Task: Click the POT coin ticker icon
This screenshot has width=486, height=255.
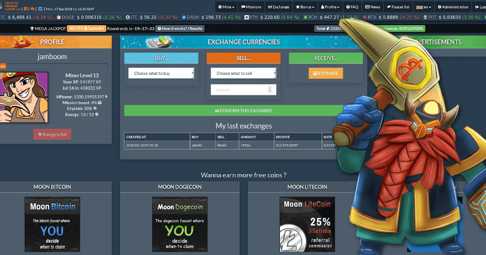Action: click(425, 17)
